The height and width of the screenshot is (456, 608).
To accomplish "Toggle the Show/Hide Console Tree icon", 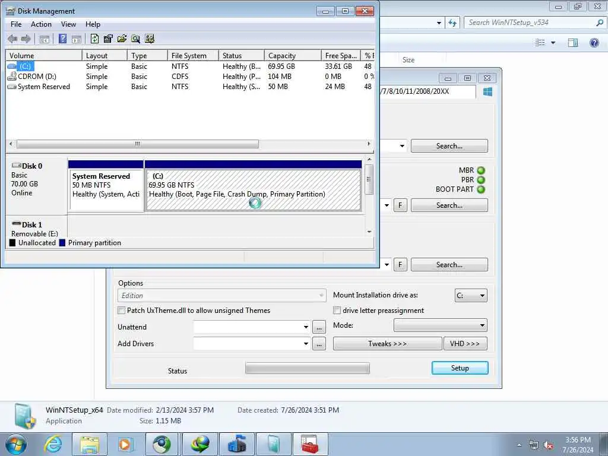I will tap(44, 39).
